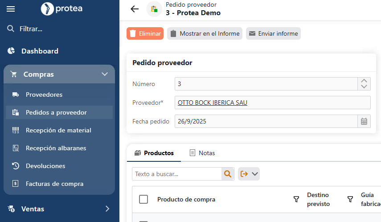Click the Eliminar button
The image size is (381, 222).
pos(145,33)
